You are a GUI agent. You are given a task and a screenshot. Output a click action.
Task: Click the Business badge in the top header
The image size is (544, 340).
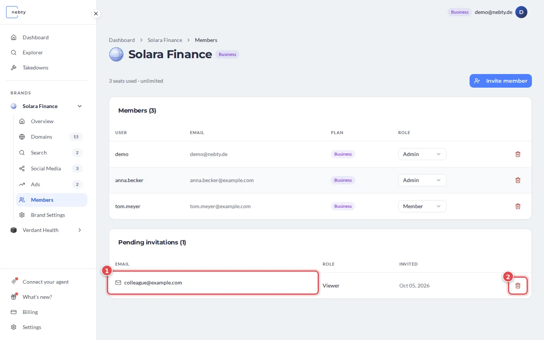point(460,12)
